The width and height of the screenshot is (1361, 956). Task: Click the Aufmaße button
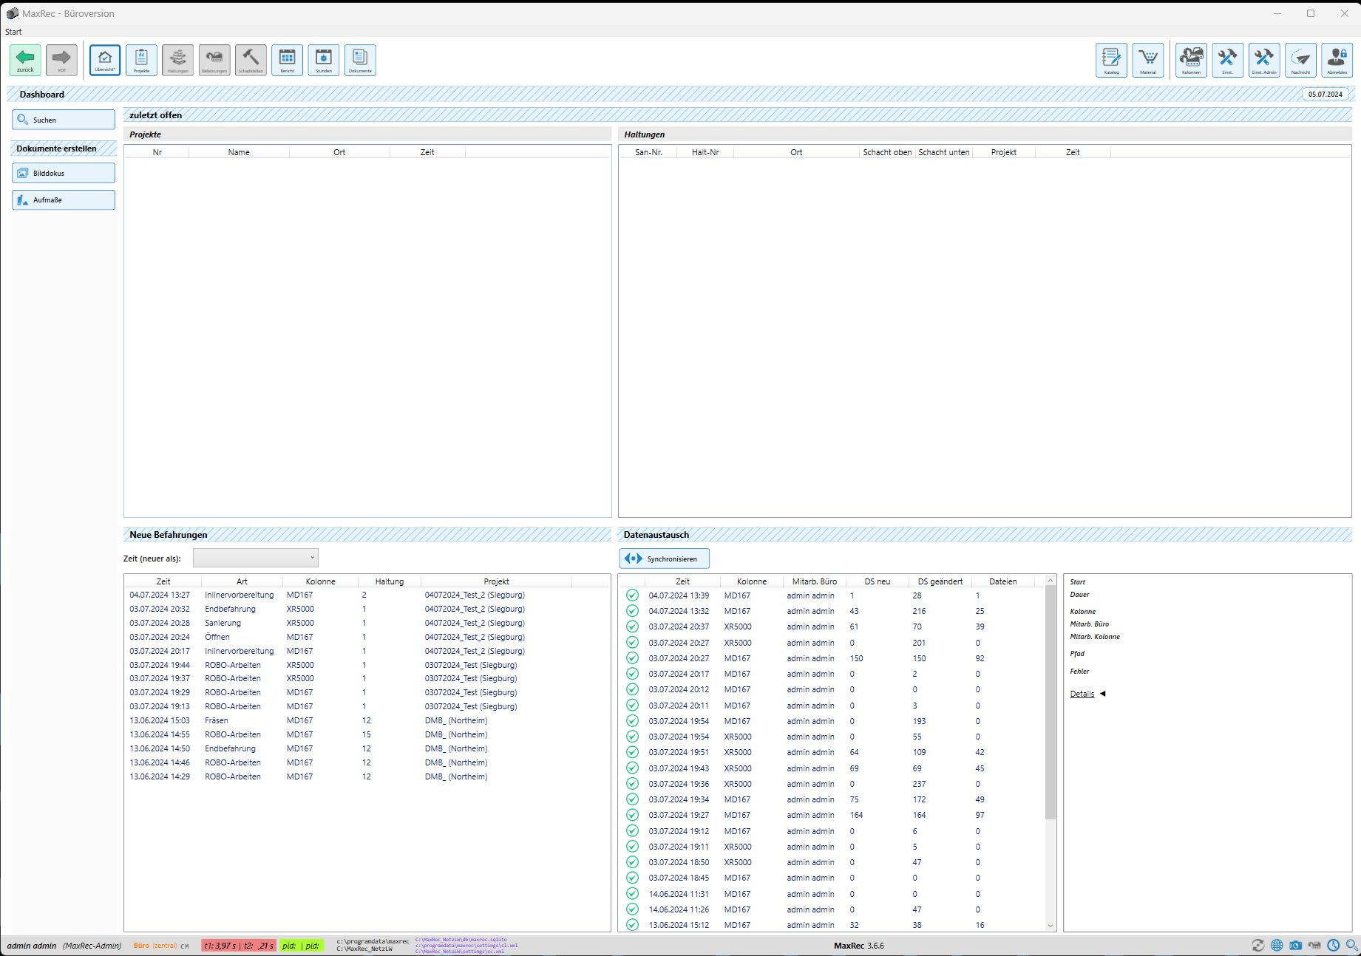tap(64, 200)
